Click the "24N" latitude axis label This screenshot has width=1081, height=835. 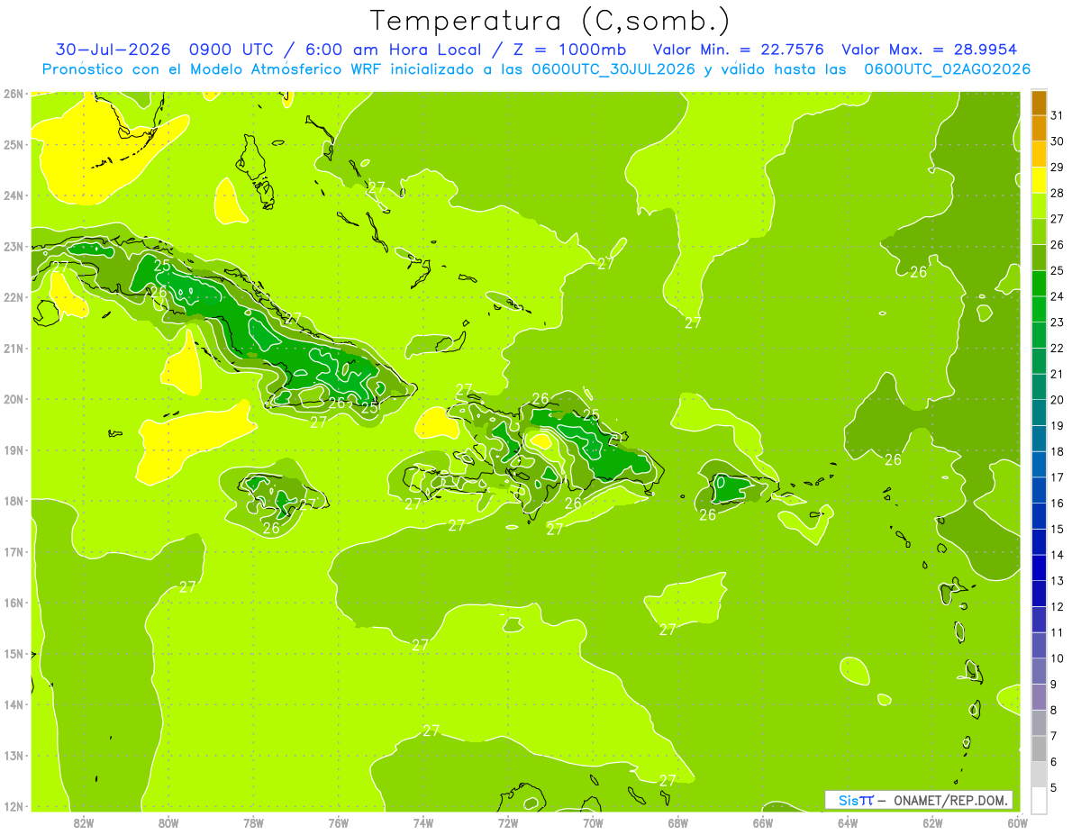pyautogui.click(x=13, y=195)
